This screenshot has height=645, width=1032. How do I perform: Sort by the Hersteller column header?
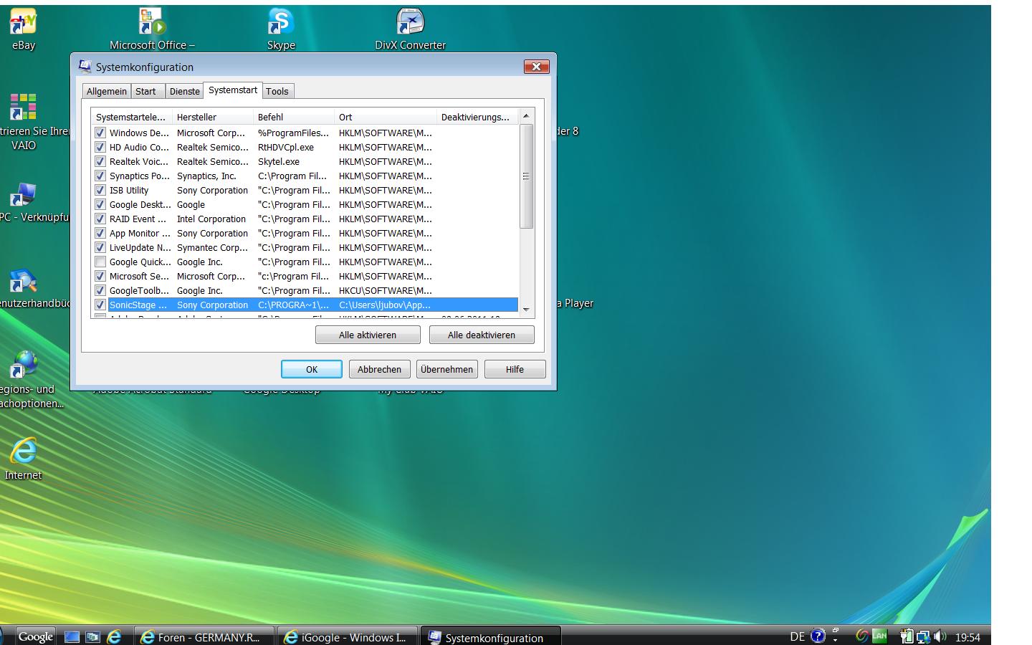213,117
